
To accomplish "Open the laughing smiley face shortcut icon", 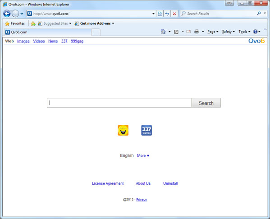I will pyautogui.click(x=123, y=130).
